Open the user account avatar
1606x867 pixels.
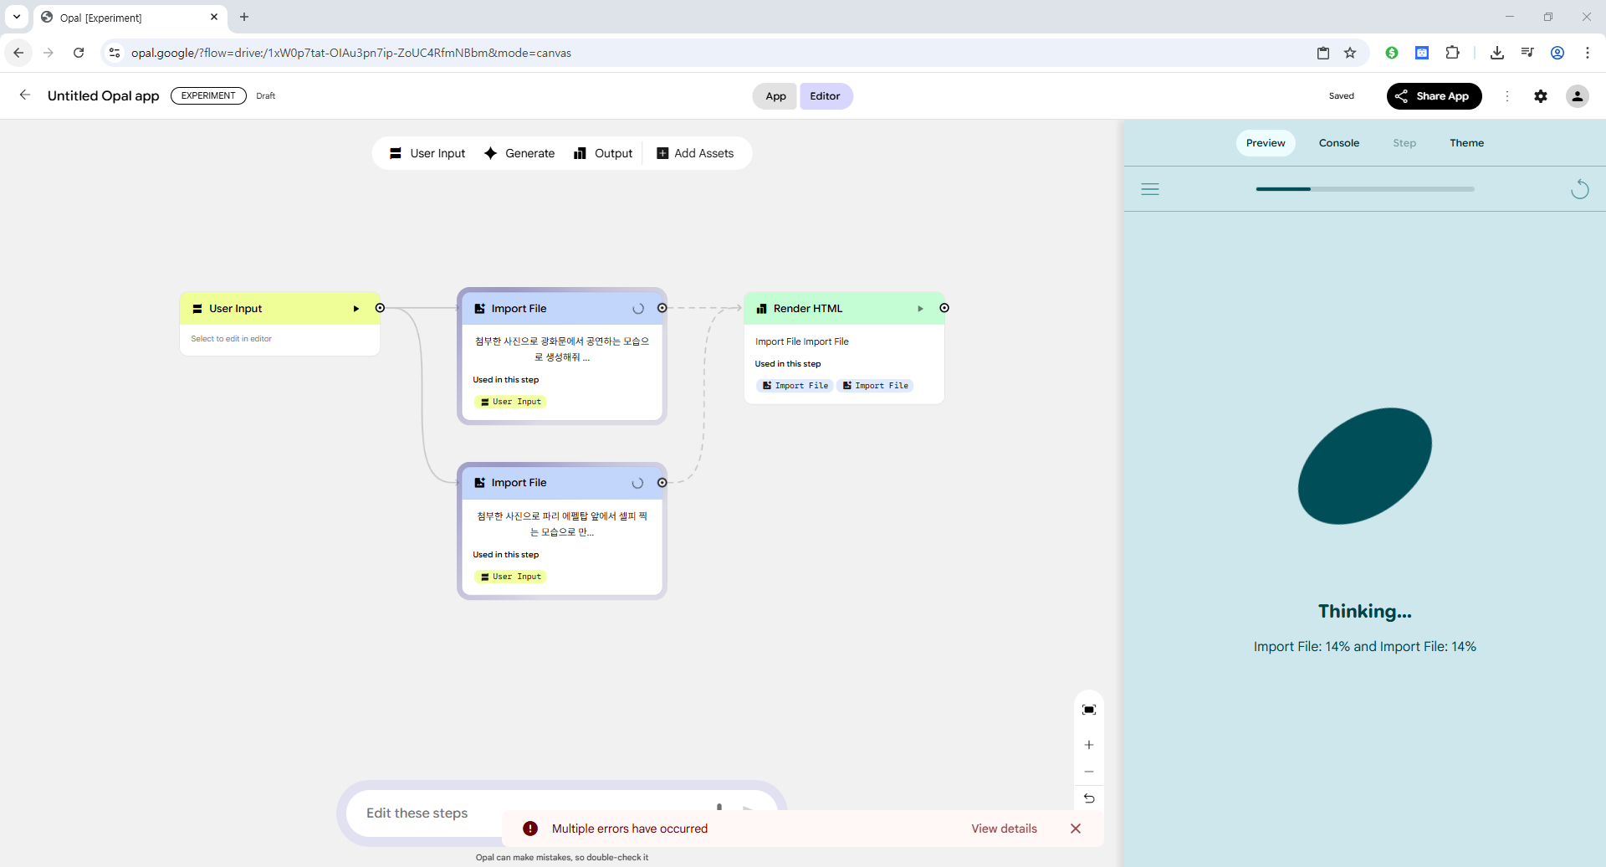pos(1578,96)
